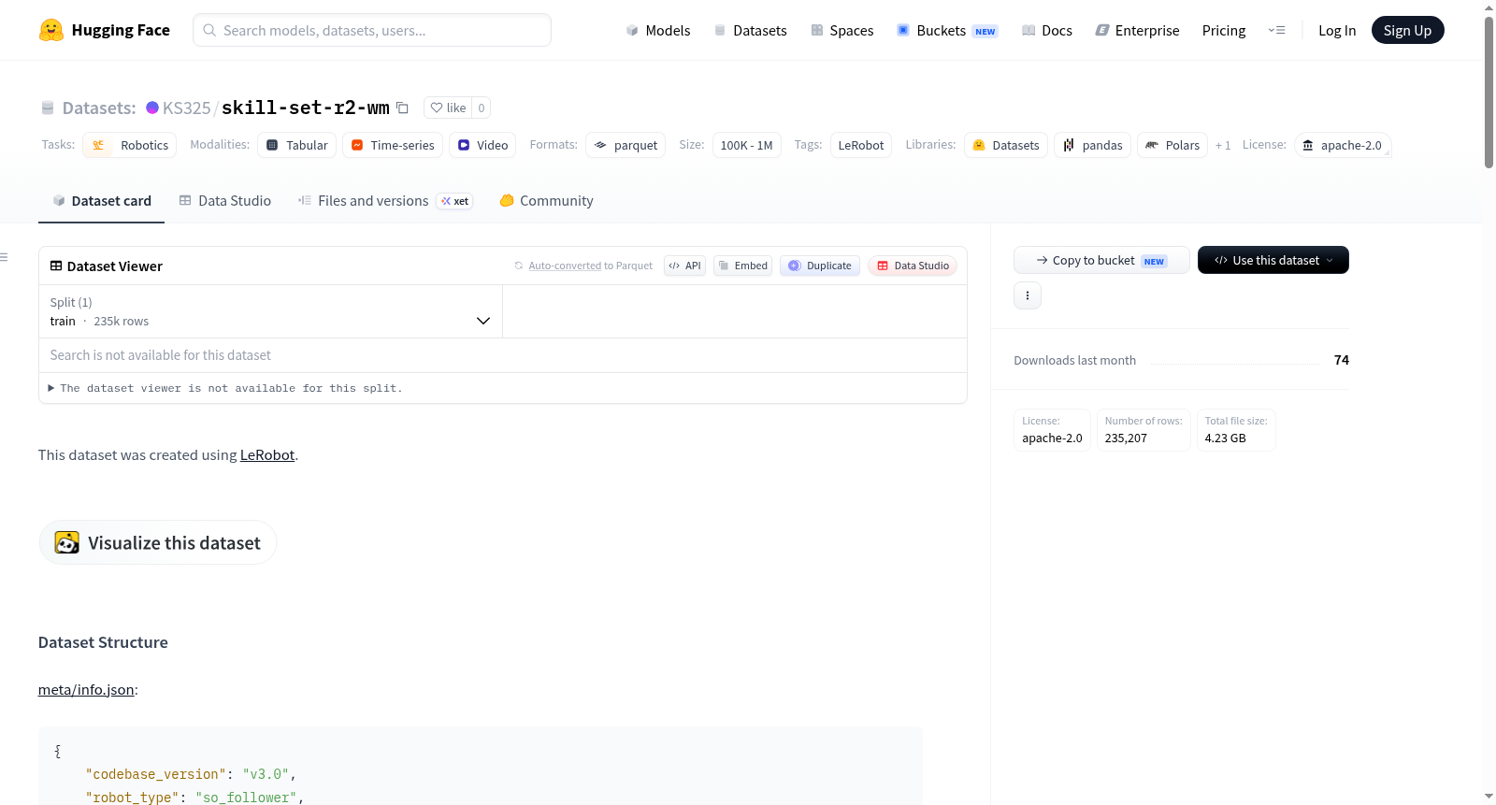
Task: Open the meta/info.json link
Action: pyautogui.click(x=86, y=690)
